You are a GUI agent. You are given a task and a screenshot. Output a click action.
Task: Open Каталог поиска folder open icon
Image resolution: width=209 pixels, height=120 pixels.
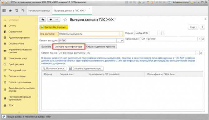click(201, 53)
